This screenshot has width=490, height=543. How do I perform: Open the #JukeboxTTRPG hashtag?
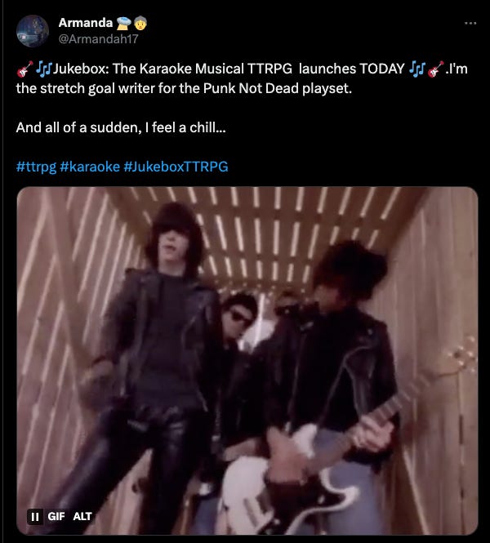pos(176,167)
